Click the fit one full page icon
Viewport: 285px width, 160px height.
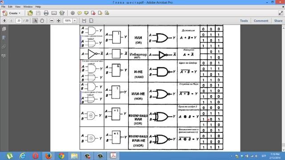tap(91, 20)
